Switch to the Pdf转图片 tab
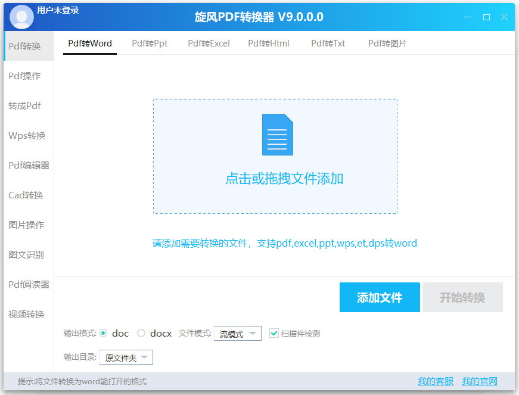Image resolution: width=519 pixels, height=395 pixels. (387, 43)
